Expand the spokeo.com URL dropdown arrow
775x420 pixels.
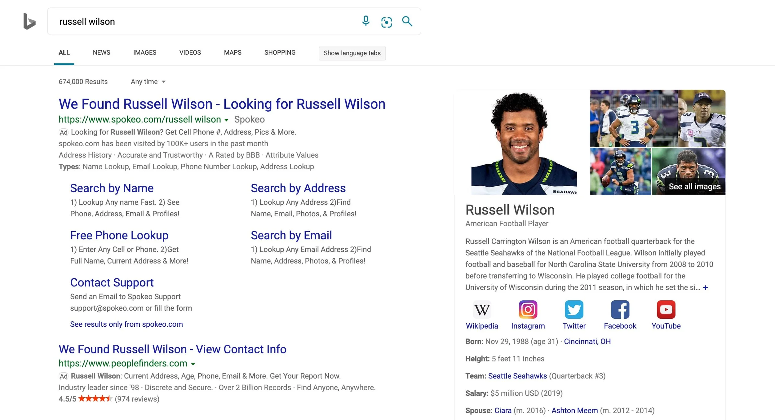pos(226,120)
